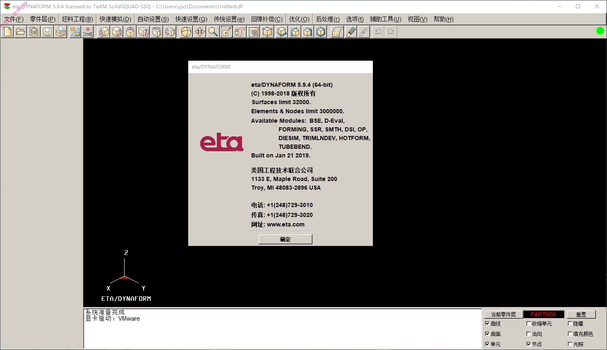607x350 pixels.
Task: Click the part on/off triangle icon
Action: (x=75, y=32)
